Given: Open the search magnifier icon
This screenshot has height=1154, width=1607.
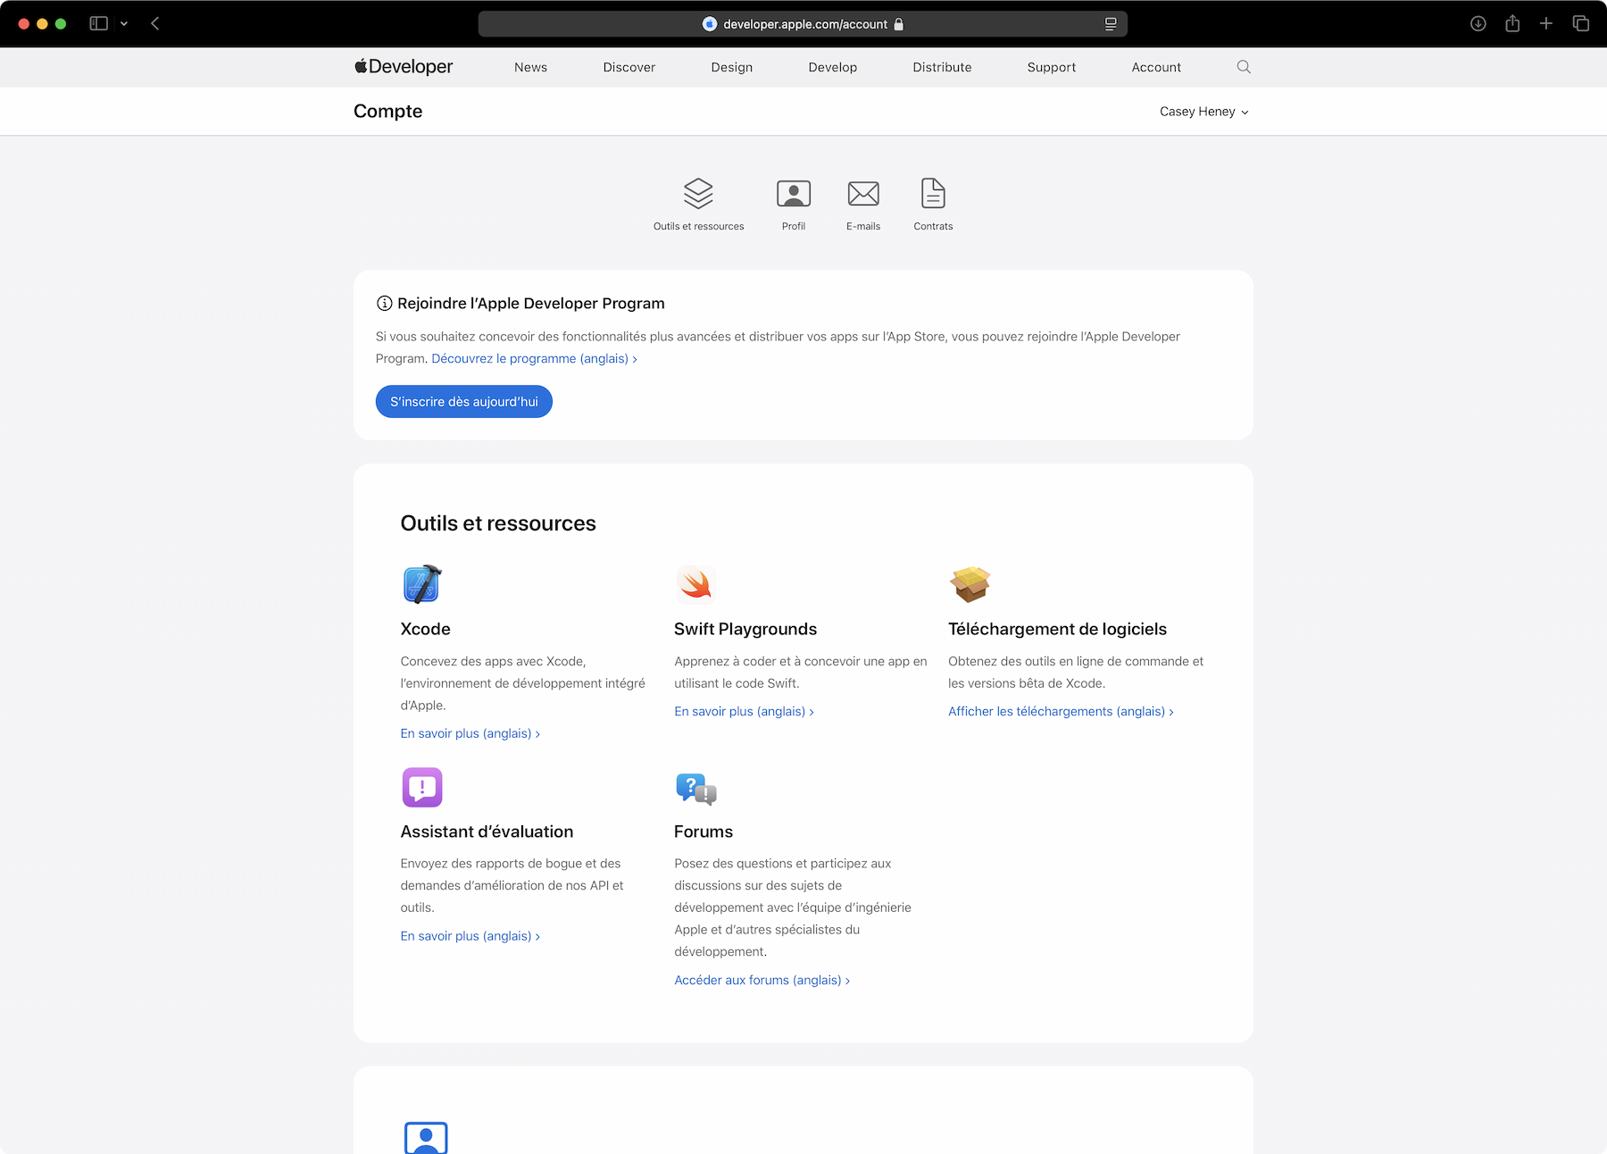Looking at the screenshot, I should (1244, 67).
